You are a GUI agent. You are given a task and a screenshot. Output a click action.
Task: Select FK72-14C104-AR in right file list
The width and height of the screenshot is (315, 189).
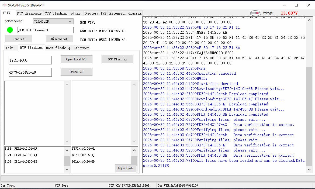click(84, 149)
